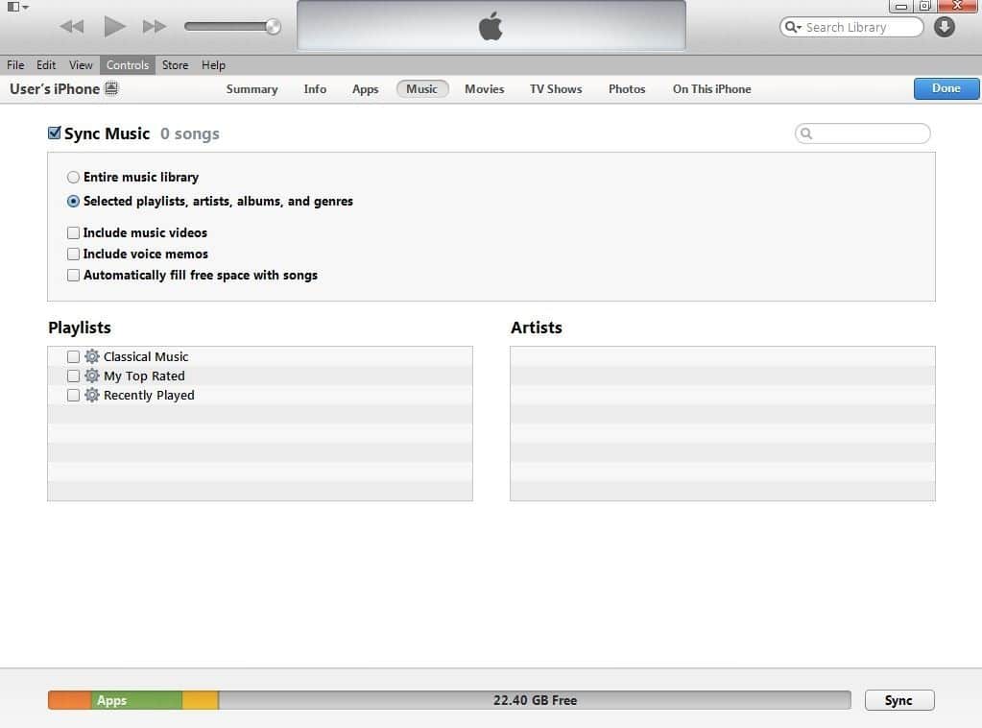
Task: Click the gear icon for Classical Music
Action: [92, 356]
